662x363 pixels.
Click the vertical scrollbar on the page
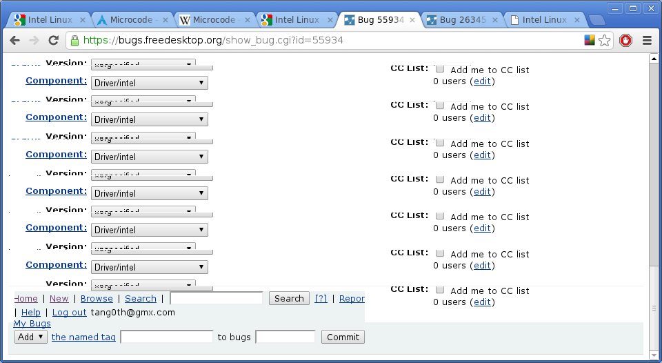tap(654, 166)
